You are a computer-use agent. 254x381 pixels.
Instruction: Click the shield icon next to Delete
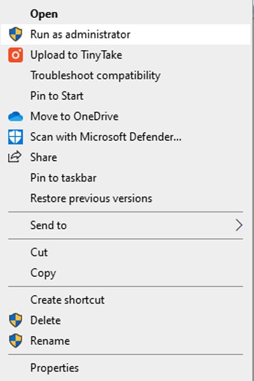[x=15, y=320]
